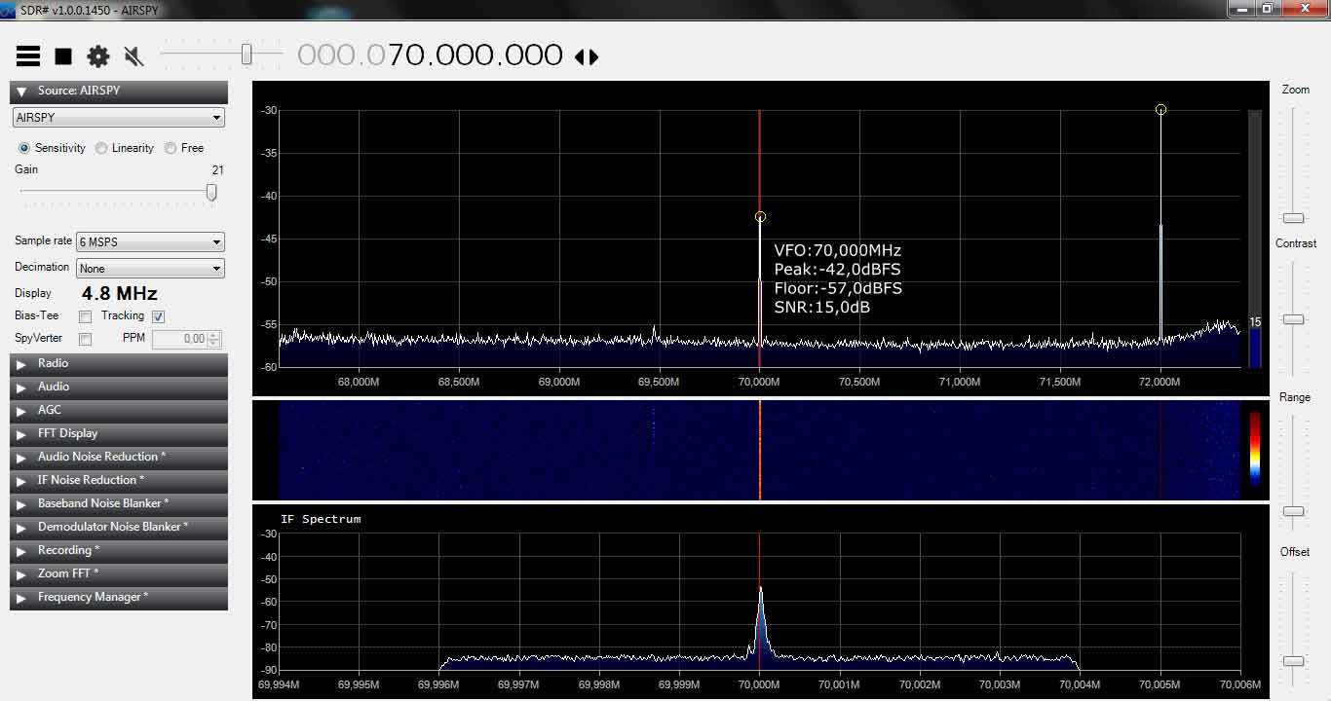Click the IF Spectrum label
Viewport: 1331px width, 701px height.
(321, 519)
